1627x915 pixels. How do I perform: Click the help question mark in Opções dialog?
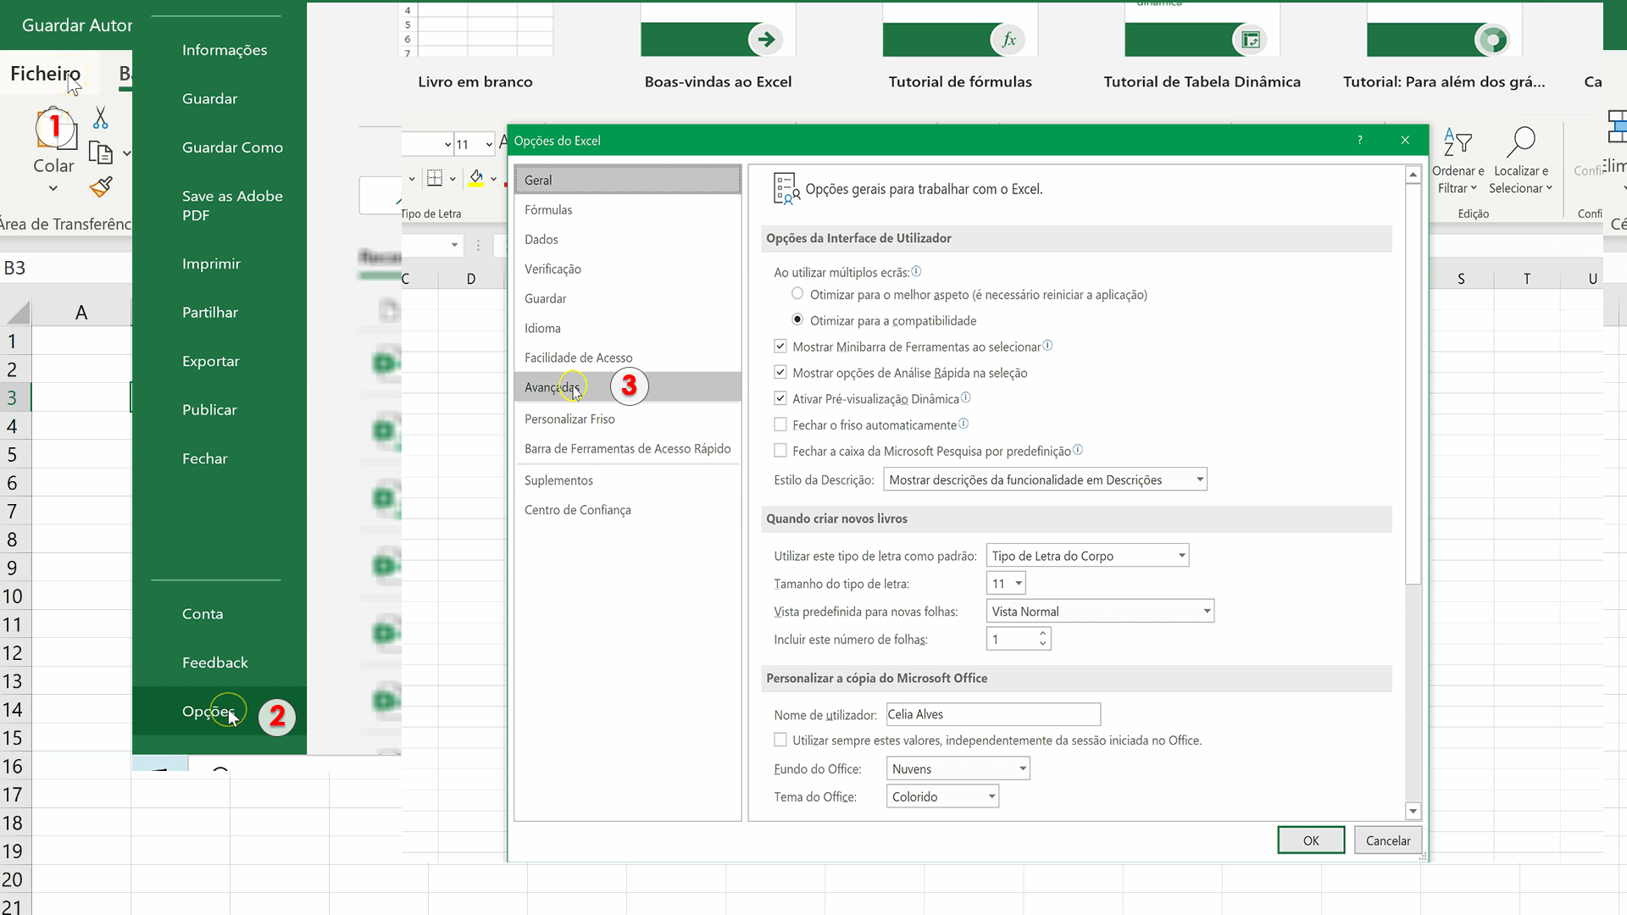tap(1360, 141)
